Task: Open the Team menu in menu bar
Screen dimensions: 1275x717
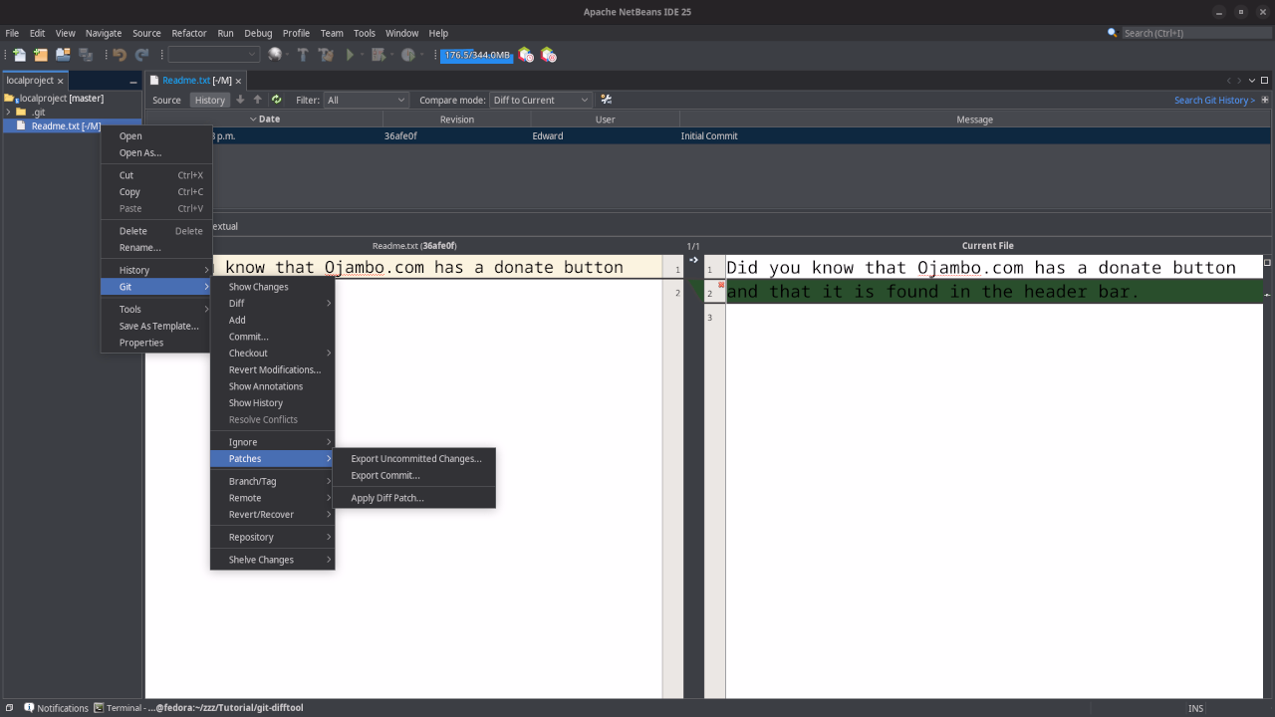Action: click(x=332, y=33)
